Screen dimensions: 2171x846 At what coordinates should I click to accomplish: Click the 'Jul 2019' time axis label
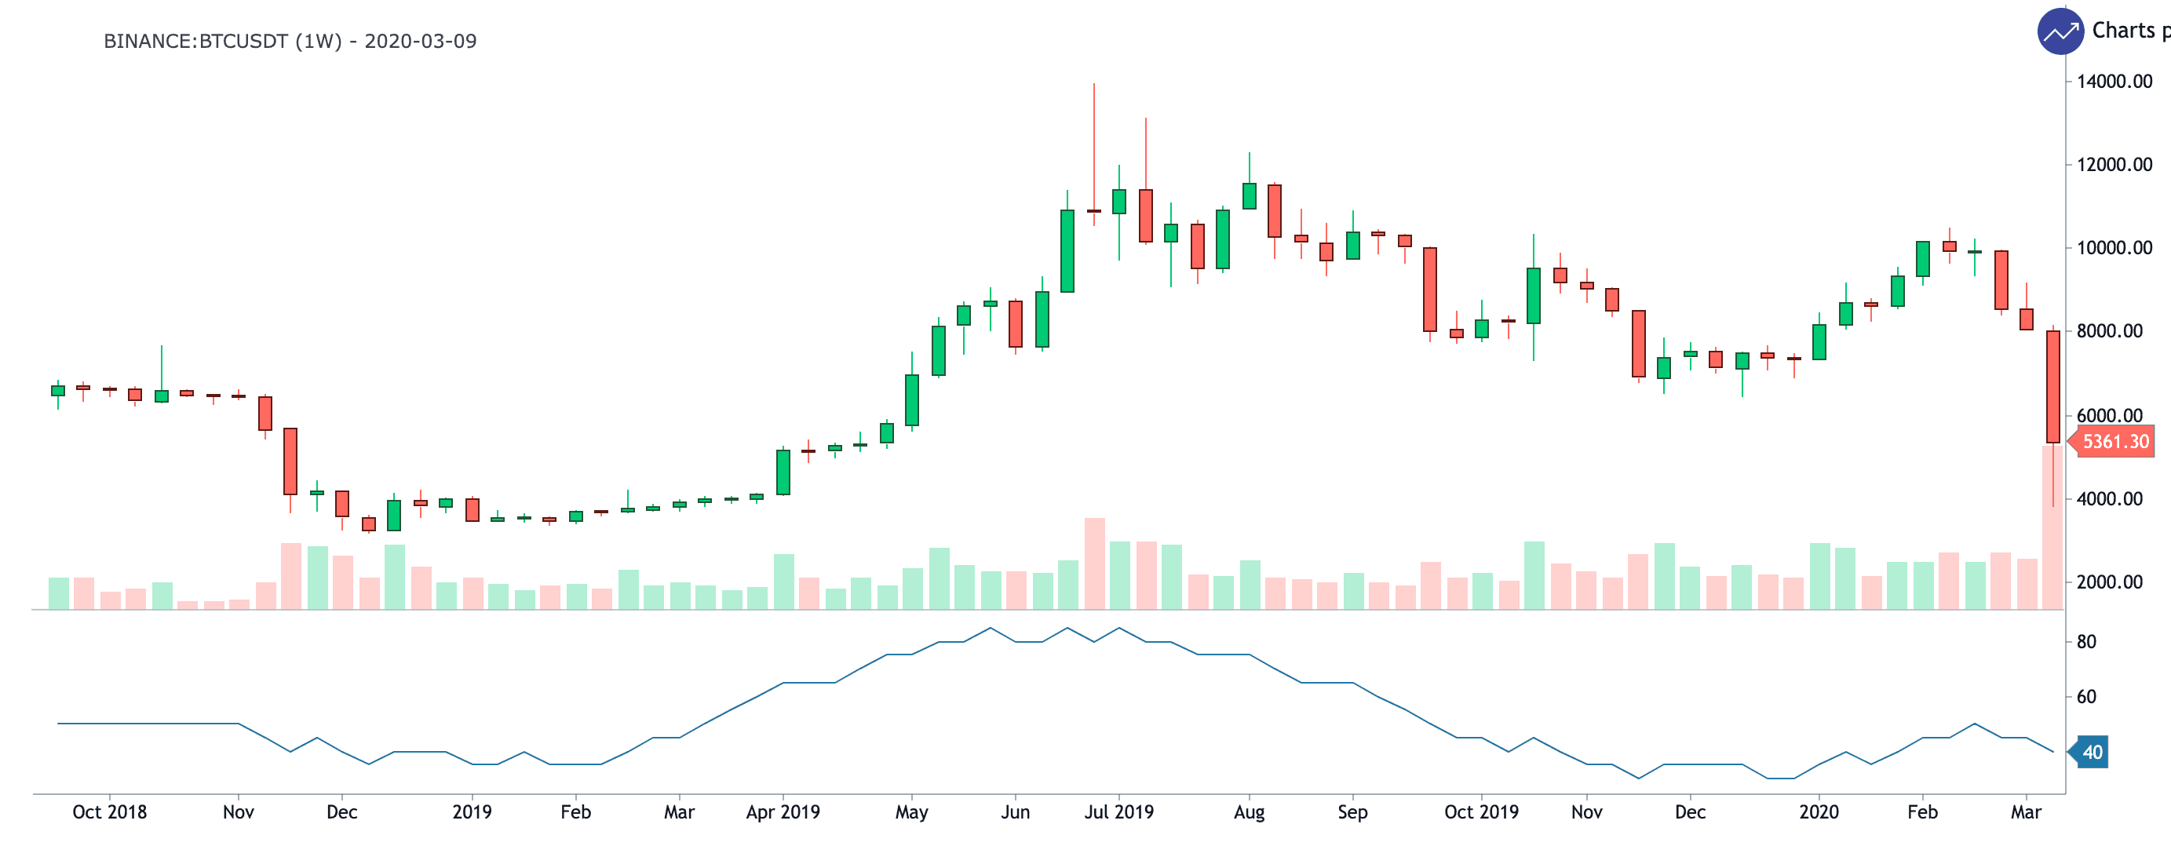pyautogui.click(x=1118, y=812)
